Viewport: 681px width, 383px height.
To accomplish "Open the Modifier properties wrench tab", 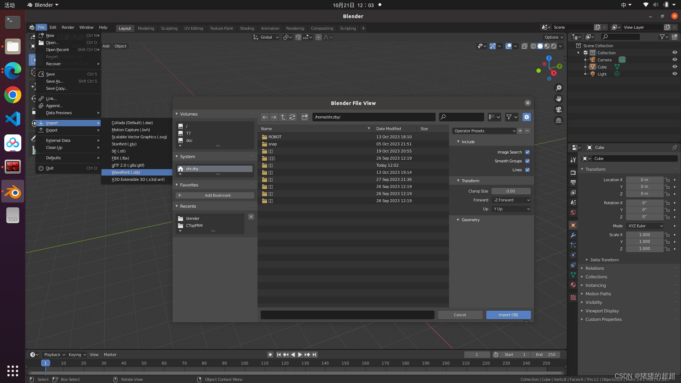I will 573,235.
